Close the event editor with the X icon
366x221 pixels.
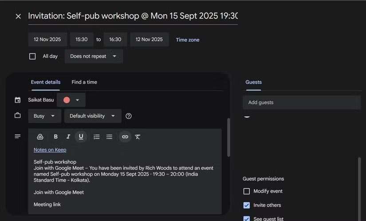pos(18,16)
